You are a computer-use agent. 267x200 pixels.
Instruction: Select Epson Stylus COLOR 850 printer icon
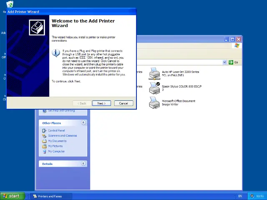(154, 88)
